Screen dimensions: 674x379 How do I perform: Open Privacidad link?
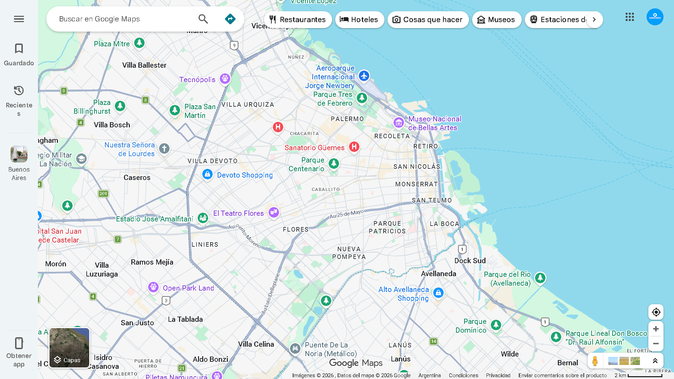pos(498,375)
